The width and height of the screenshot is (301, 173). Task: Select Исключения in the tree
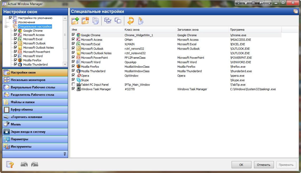coord(26,22)
